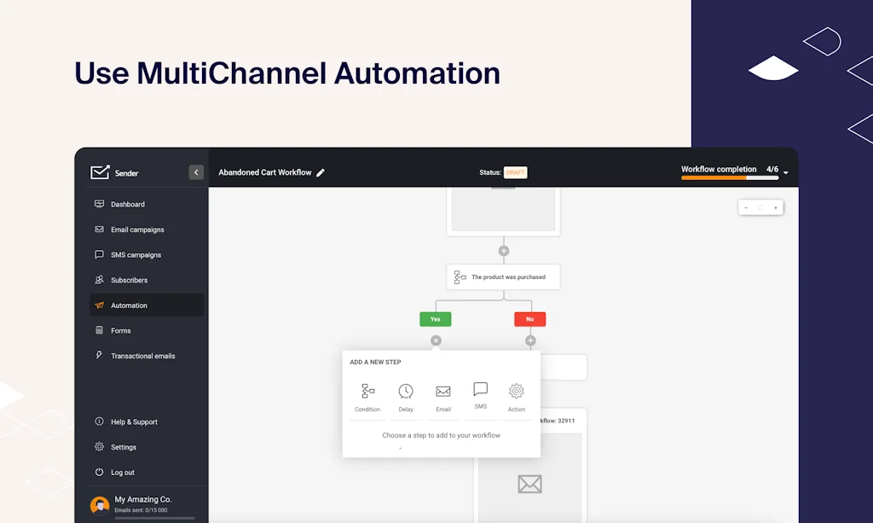Click the Settings gear icon
873x523 pixels.
(99, 447)
